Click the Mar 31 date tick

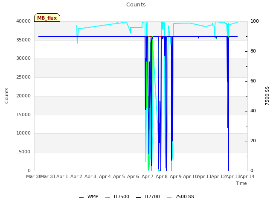click(x=48, y=176)
